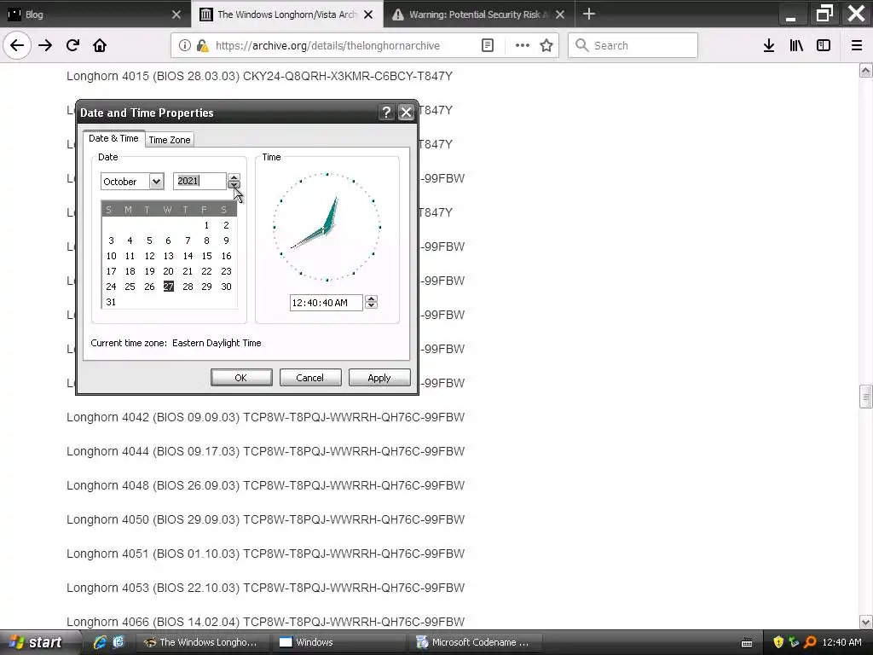Viewport: 873px width, 655px height.
Task: Click the Longhorn 4042 key text line
Action: pos(266,417)
